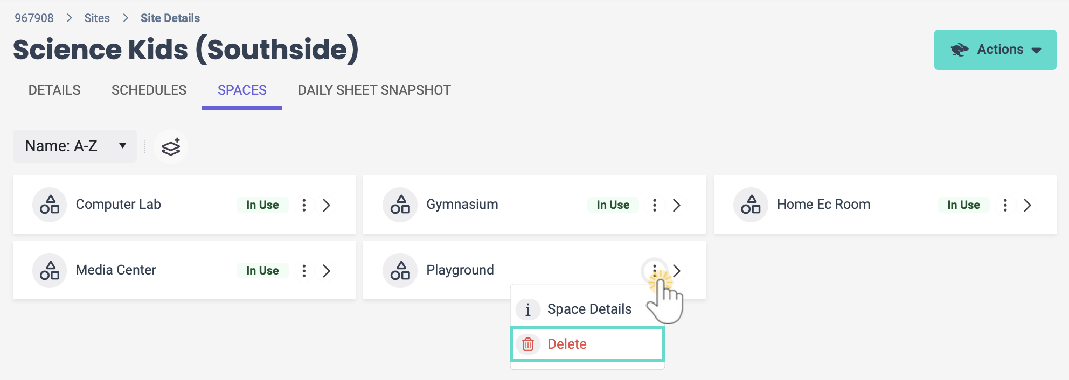The width and height of the screenshot is (1069, 380).
Task: Switch to the Schedules tab
Action: point(149,90)
